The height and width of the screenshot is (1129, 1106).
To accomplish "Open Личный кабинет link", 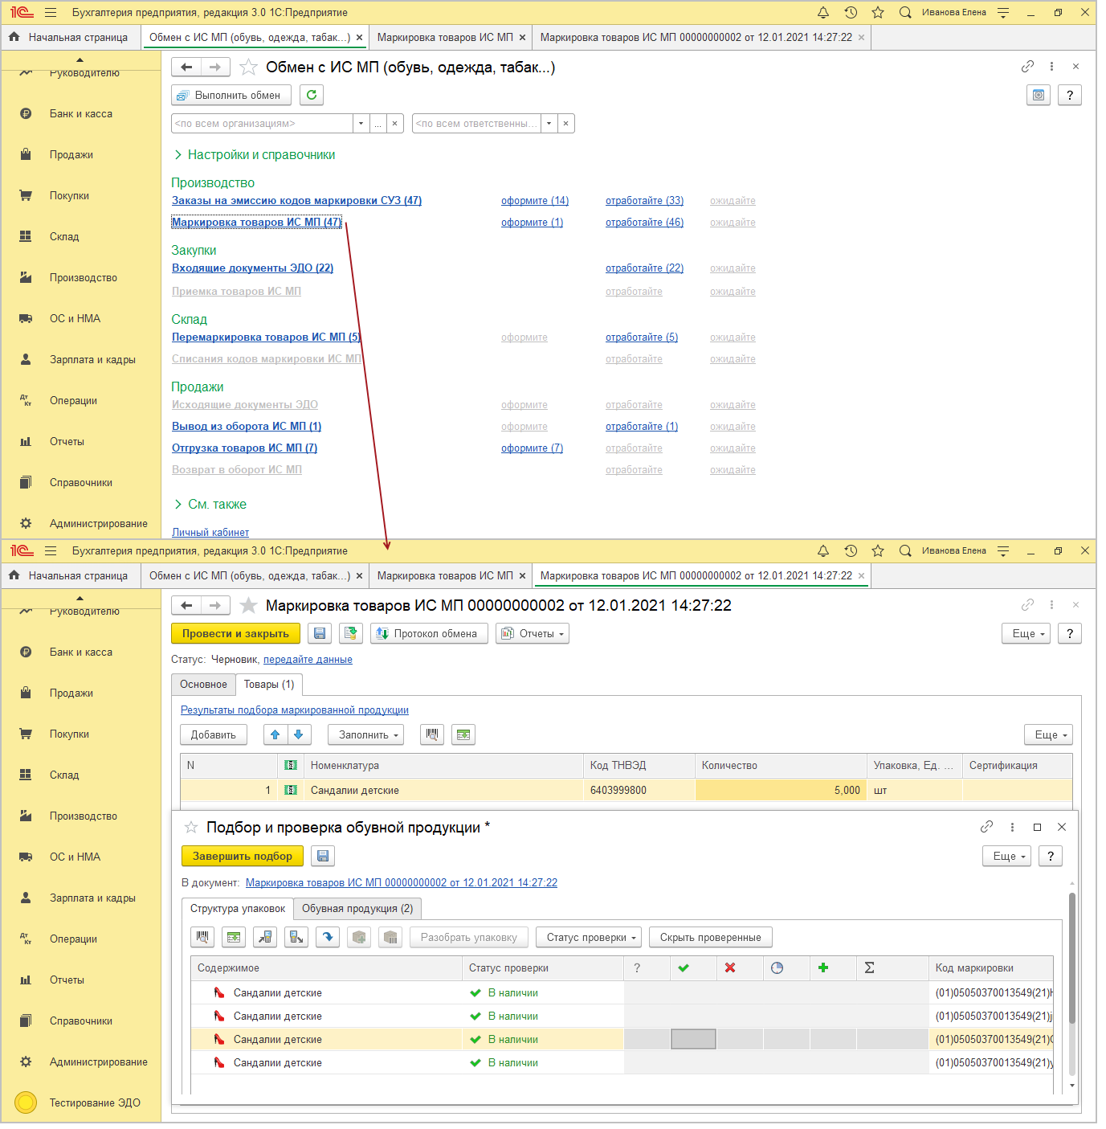I will point(210,532).
